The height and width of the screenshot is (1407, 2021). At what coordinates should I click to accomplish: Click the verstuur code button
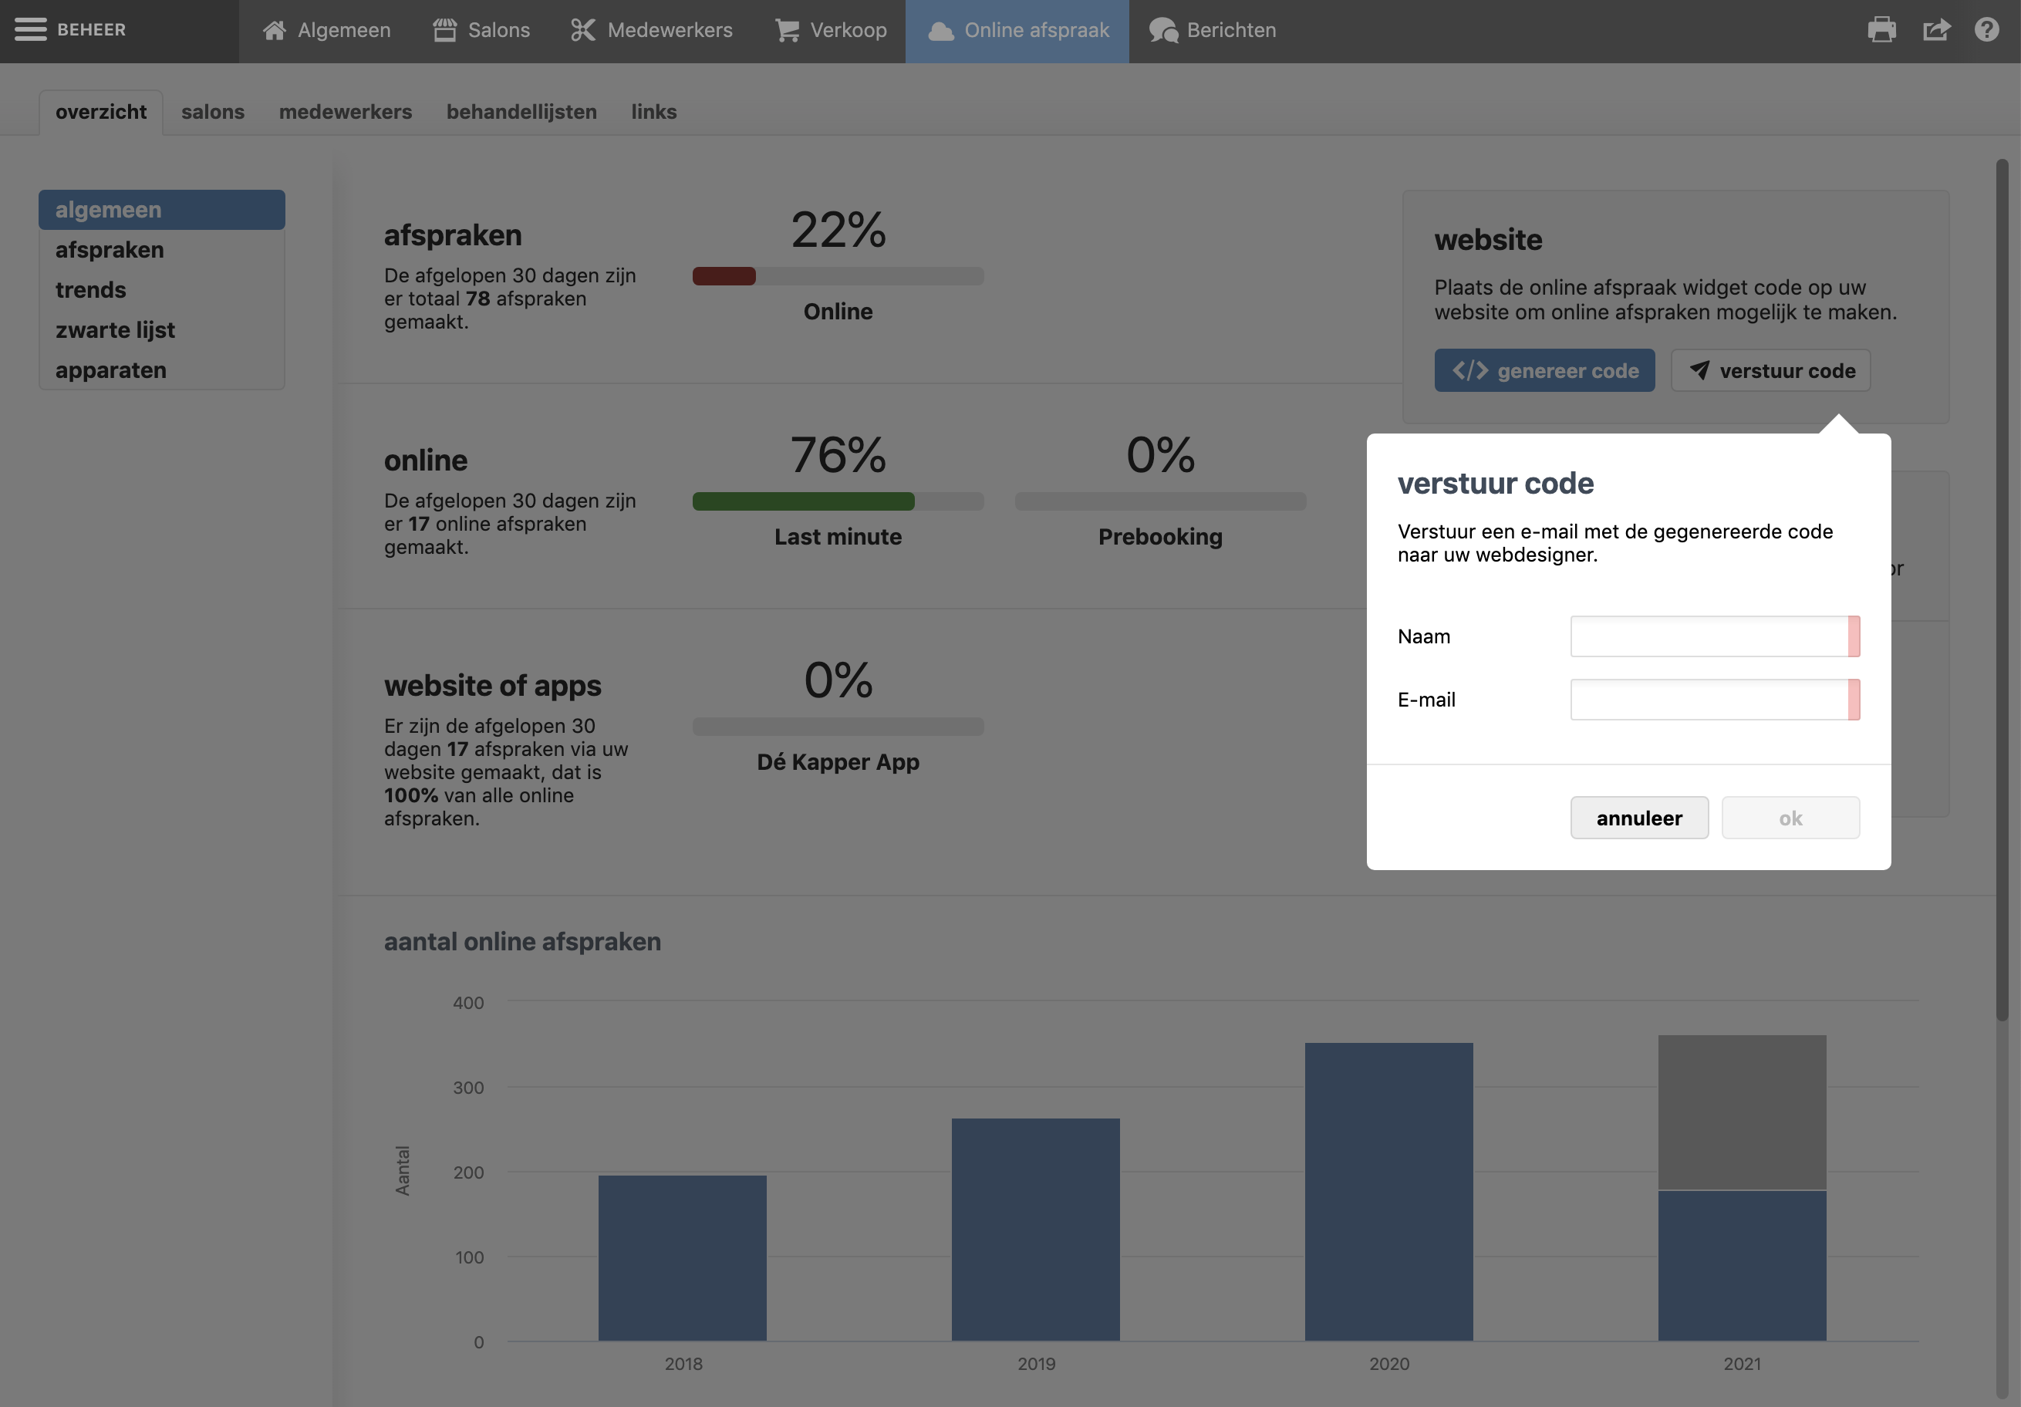pos(1770,371)
